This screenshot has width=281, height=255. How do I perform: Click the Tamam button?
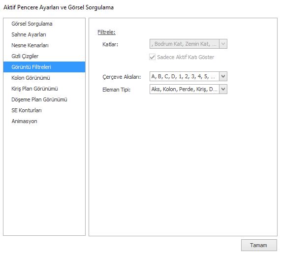(259, 245)
